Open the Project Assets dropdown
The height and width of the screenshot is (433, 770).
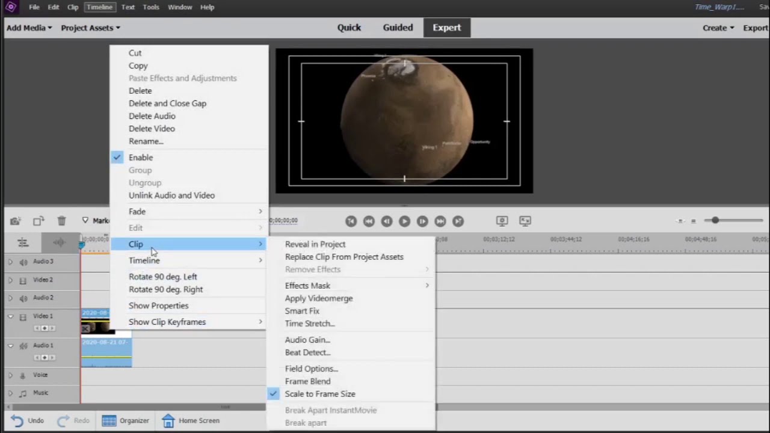[x=90, y=28]
